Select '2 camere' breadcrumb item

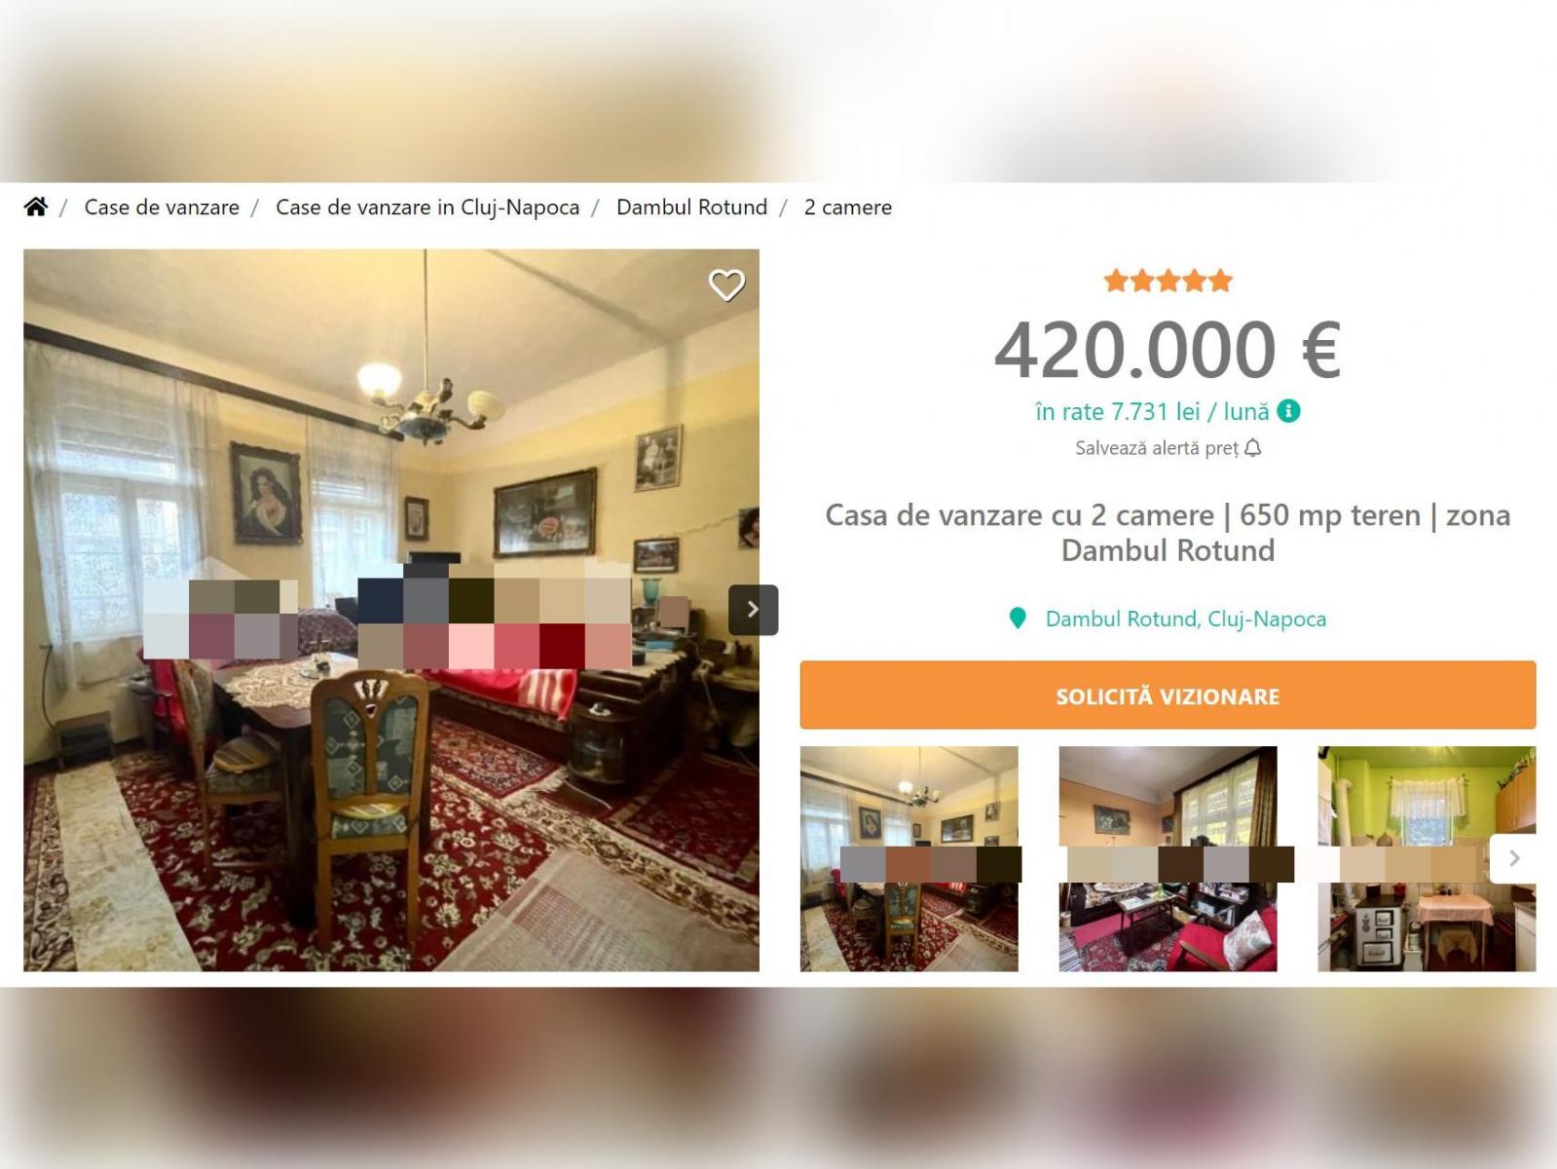click(848, 207)
